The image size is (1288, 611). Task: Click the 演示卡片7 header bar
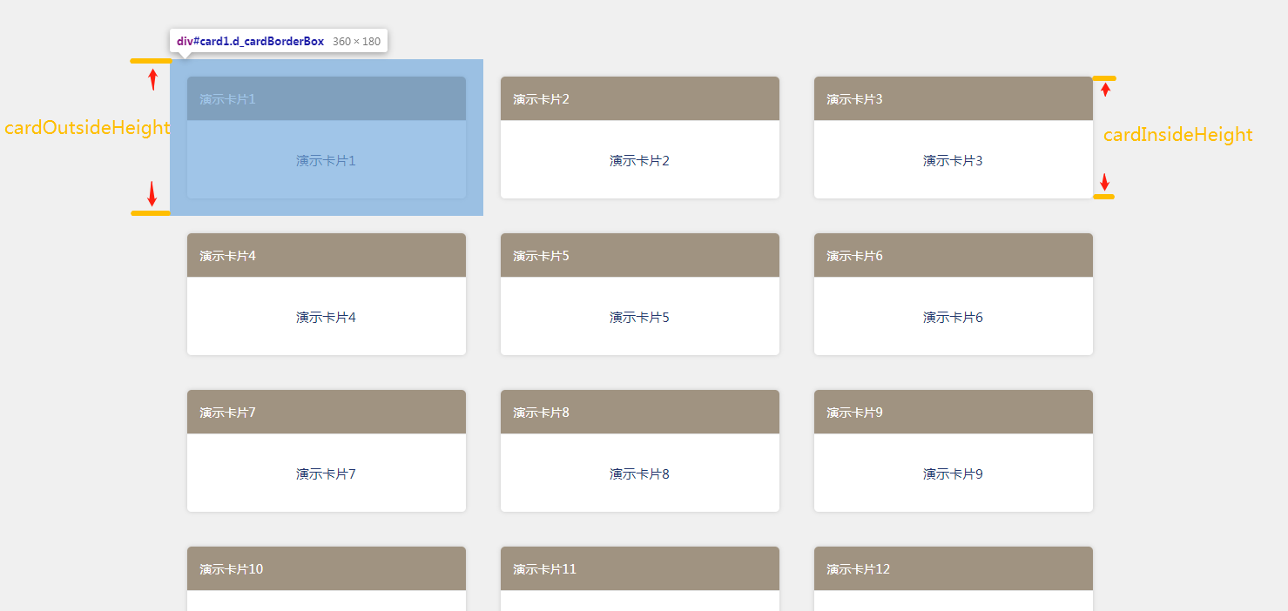tap(326, 412)
